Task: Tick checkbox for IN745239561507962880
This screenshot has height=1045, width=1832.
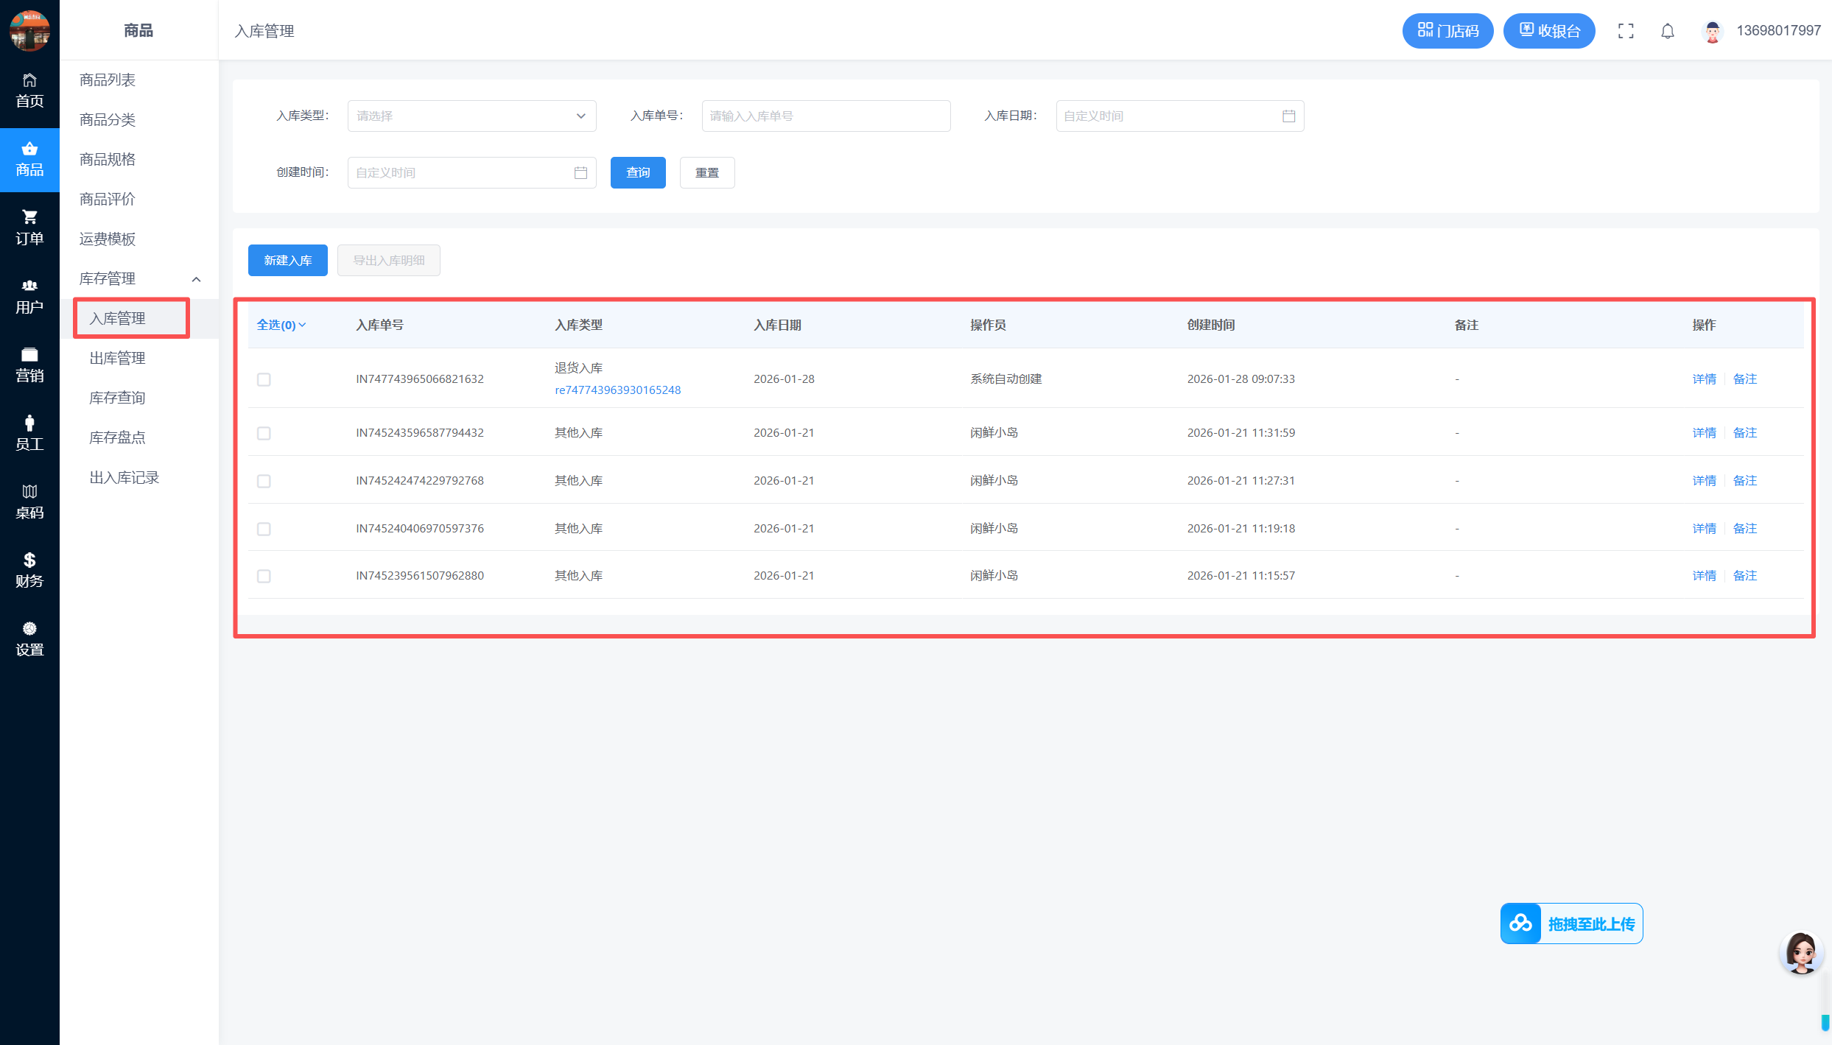Action: click(264, 576)
